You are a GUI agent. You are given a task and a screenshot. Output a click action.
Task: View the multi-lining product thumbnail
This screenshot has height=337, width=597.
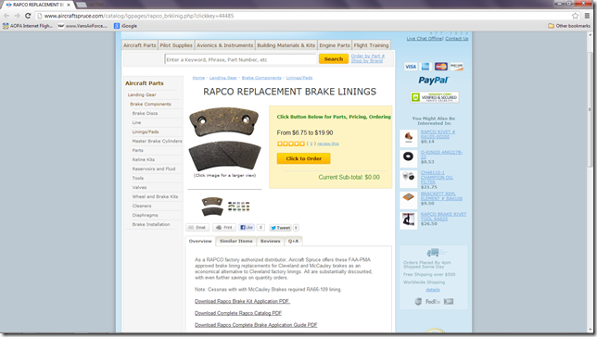tap(239, 206)
